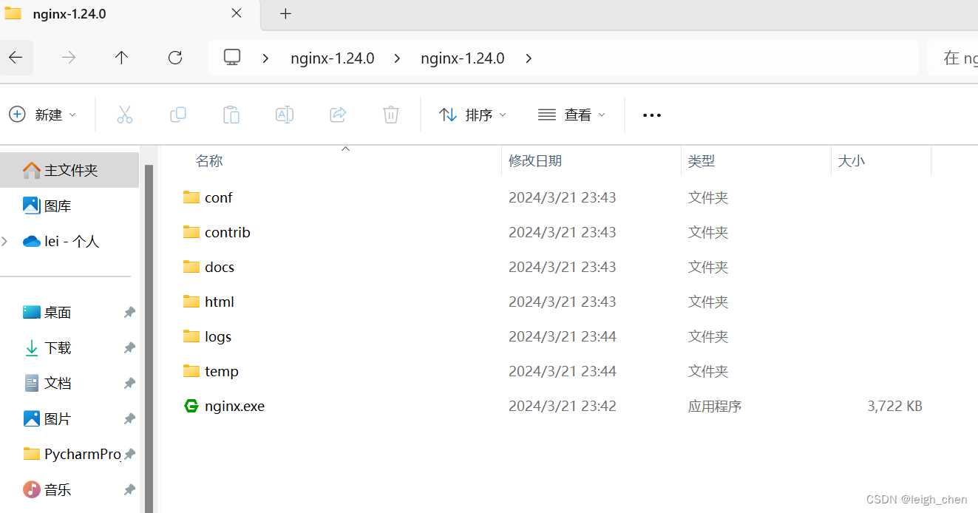Screen dimensions: 978x513
Task: Select the folder name html
Action: [x=220, y=302]
